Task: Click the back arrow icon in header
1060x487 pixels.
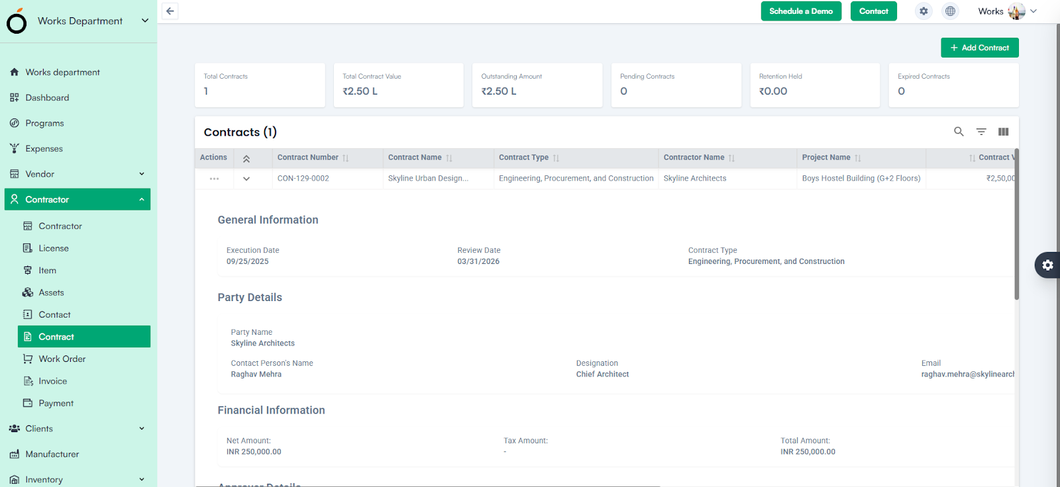Action: 170,11
